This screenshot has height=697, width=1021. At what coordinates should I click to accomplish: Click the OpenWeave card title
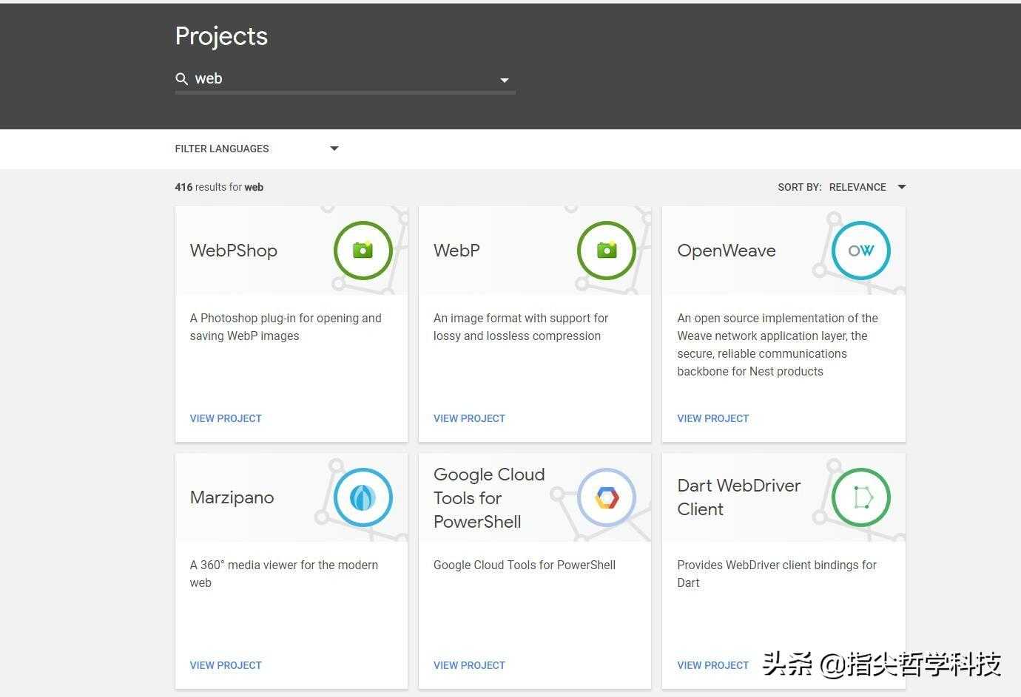pos(727,251)
